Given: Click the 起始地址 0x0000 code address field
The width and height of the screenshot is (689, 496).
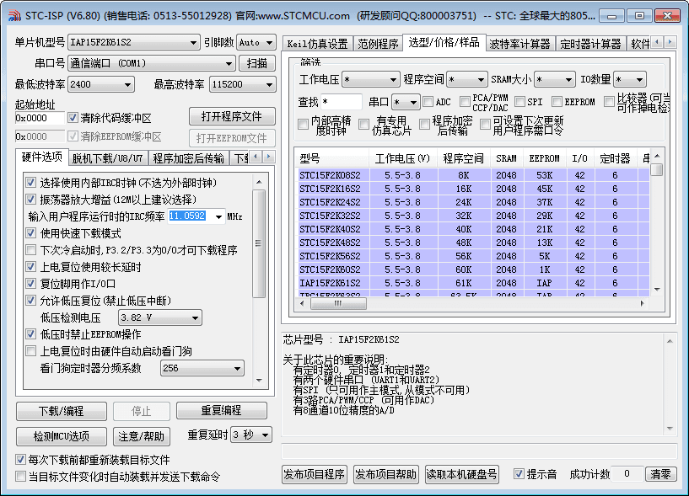Looking at the screenshot, I should (40, 118).
